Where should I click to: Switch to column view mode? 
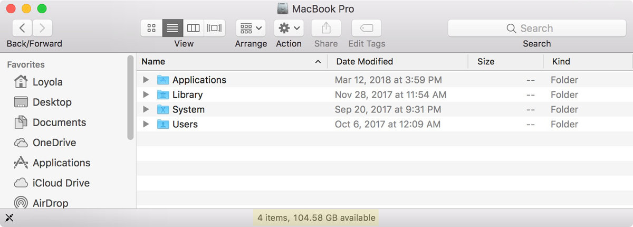pyautogui.click(x=194, y=28)
